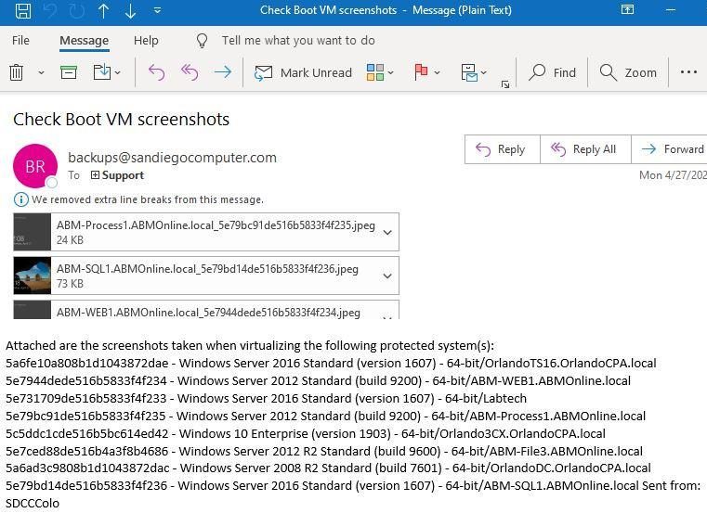
Task: Click the 'SDCCColo' text at bottom
Action: coord(33,503)
